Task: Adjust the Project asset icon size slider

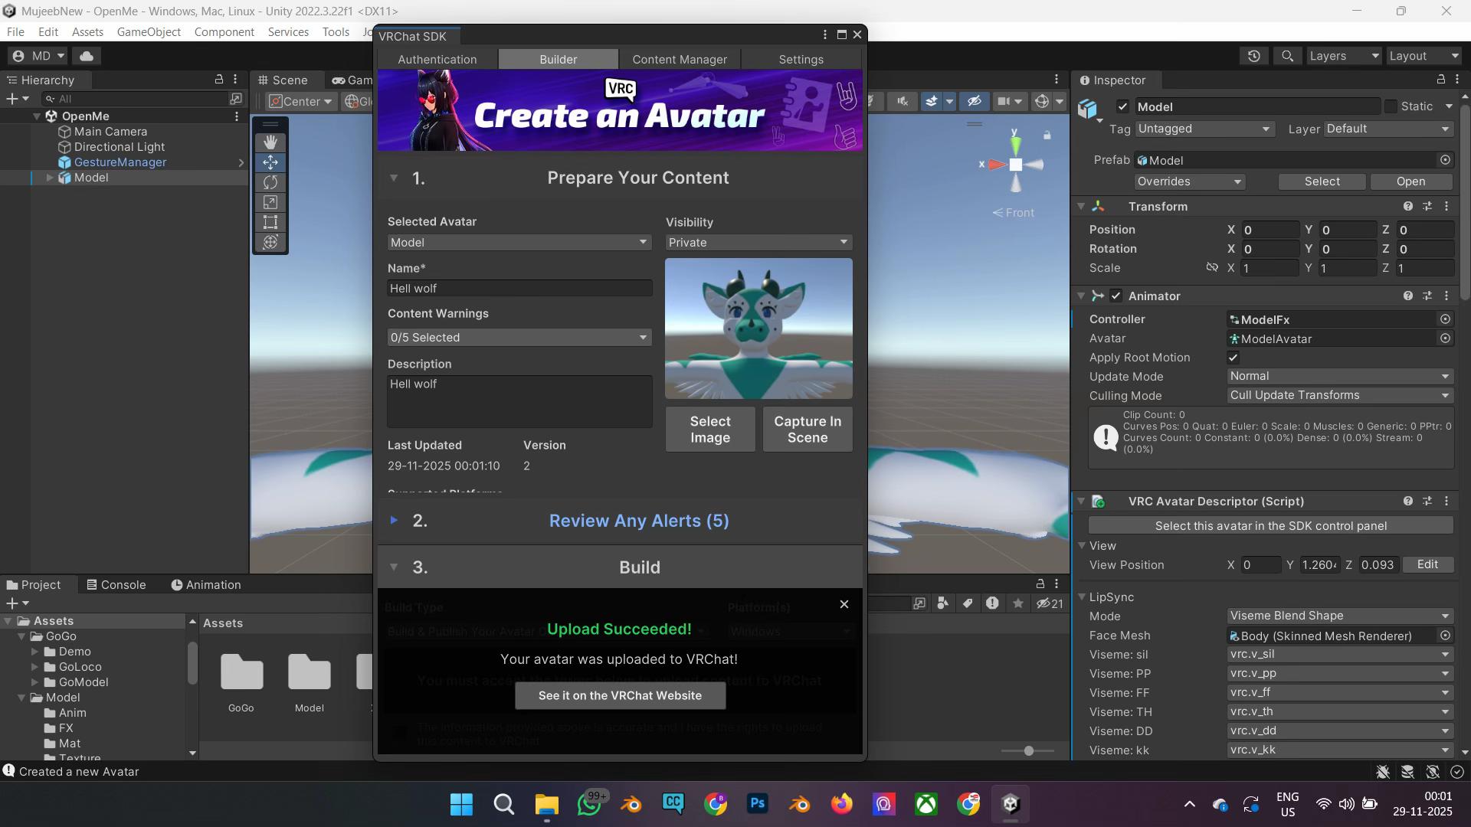Action: [x=1028, y=751]
